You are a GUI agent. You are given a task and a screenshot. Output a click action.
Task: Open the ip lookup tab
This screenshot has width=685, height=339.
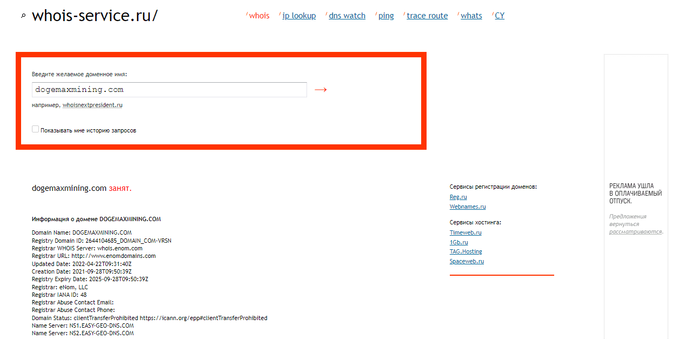[x=299, y=16]
